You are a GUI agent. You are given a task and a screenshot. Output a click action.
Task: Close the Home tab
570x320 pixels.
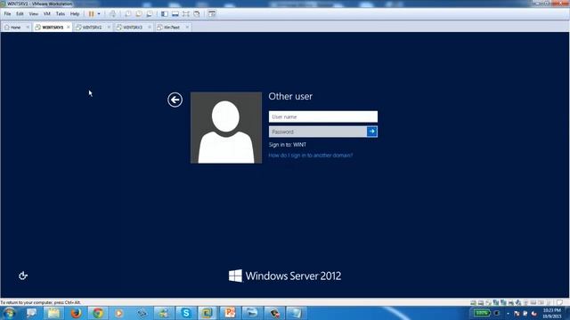28,28
